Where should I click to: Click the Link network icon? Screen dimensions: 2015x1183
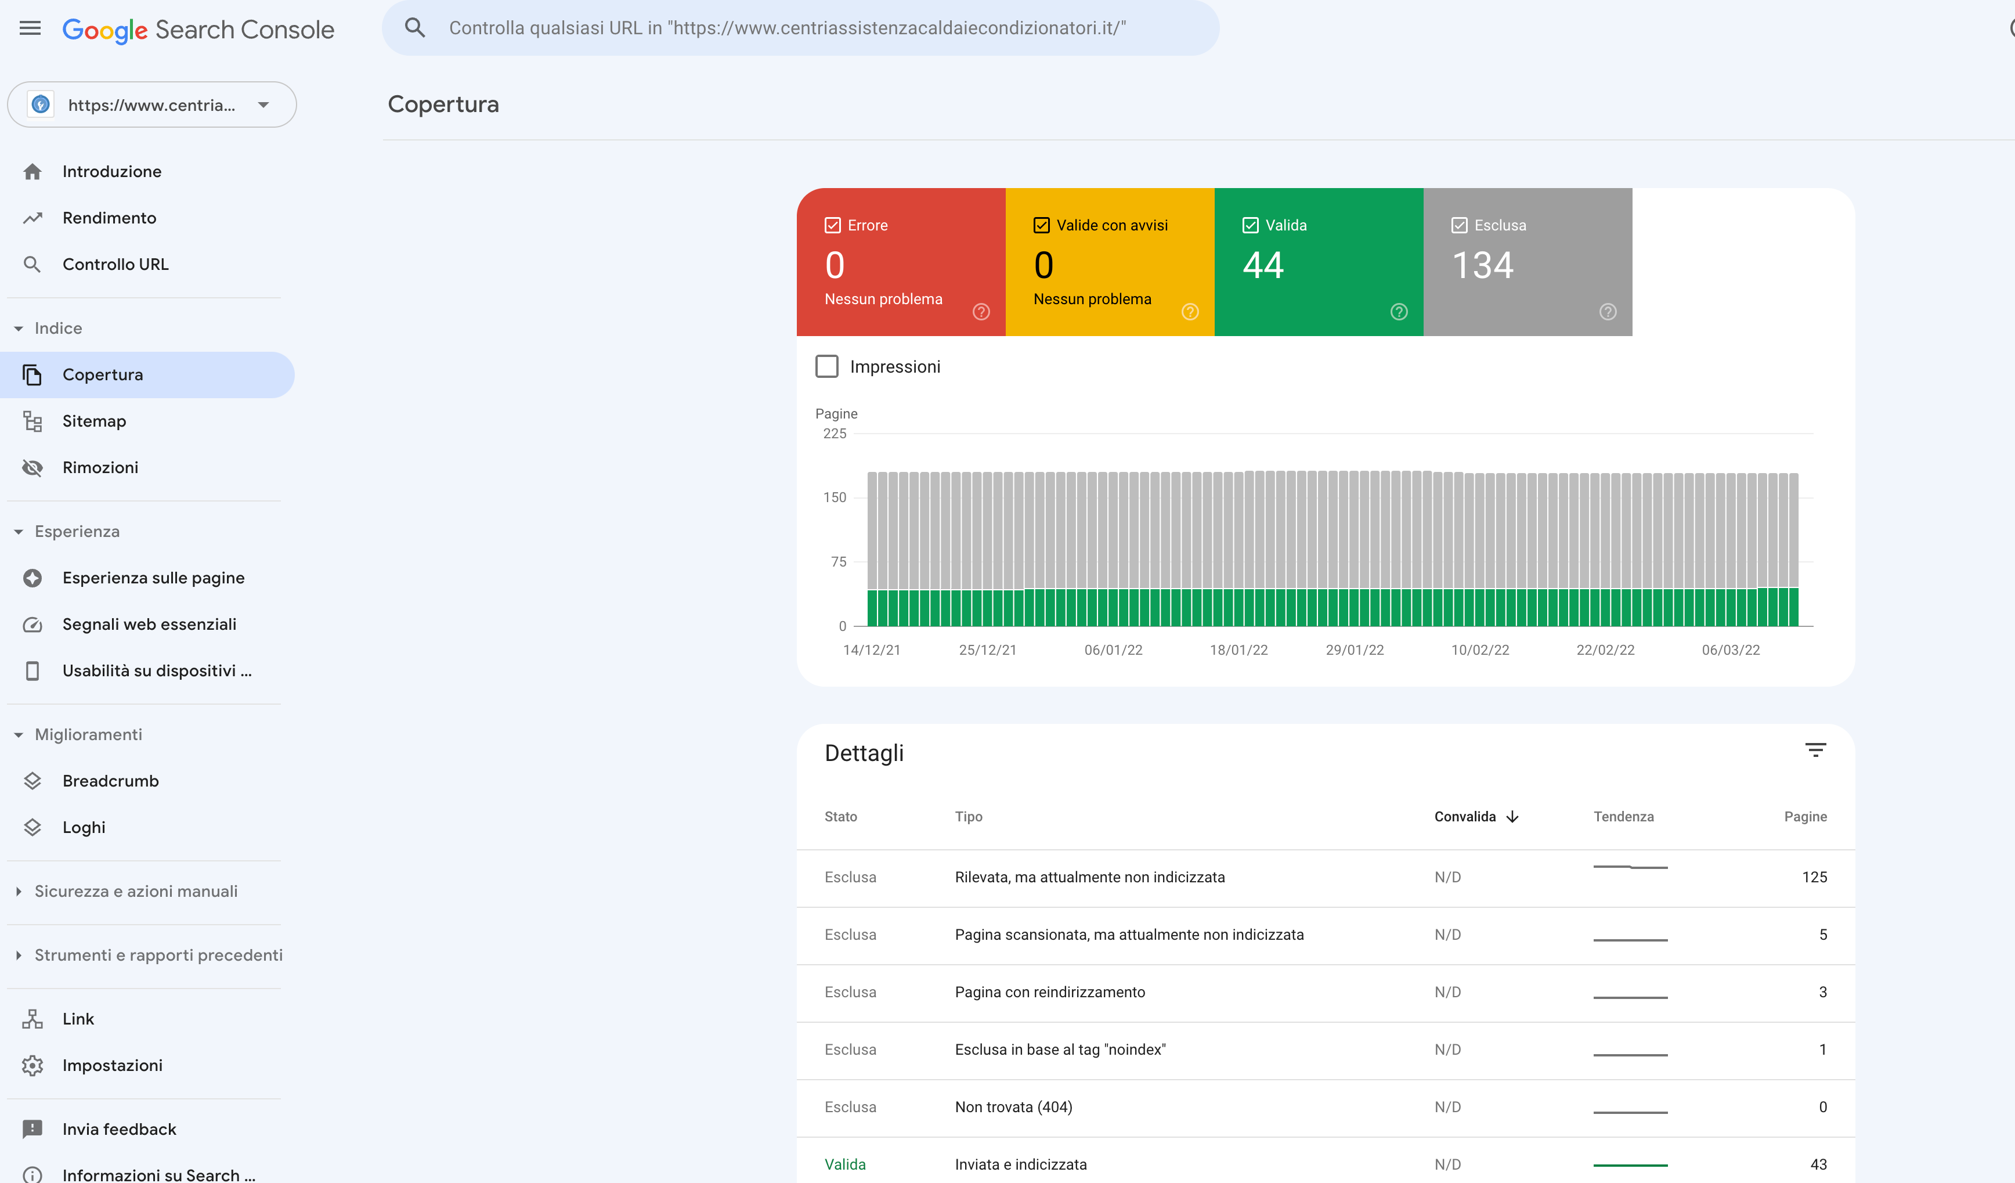click(32, 1018)
